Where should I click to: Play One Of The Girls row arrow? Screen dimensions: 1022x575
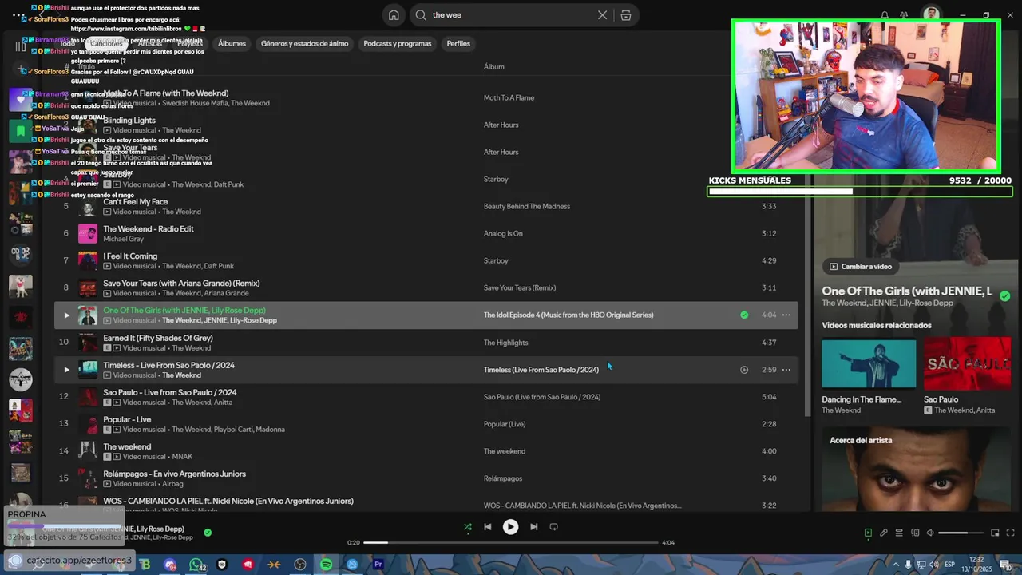click(66, 315)
